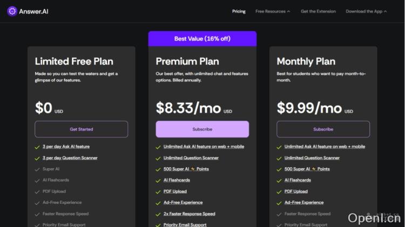
Task: Click Monthly Unlimited Ask AI feature link
Action: coord(325,147)
